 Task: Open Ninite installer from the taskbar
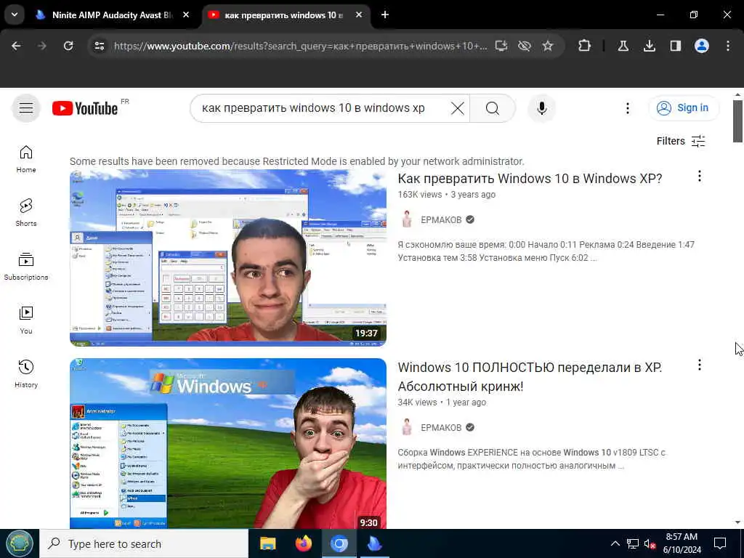[x=374, y=543]
